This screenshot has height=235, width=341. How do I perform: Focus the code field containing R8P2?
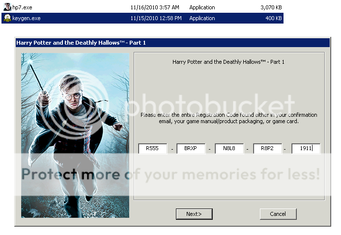click(267, 149)
